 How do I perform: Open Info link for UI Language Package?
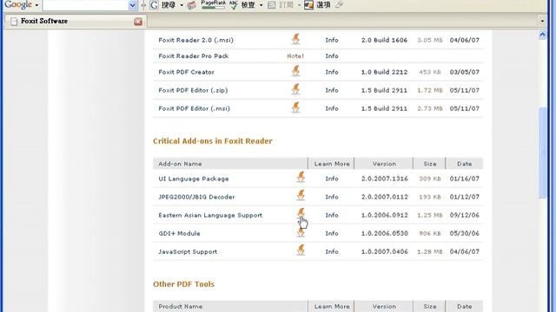point(332,179)
